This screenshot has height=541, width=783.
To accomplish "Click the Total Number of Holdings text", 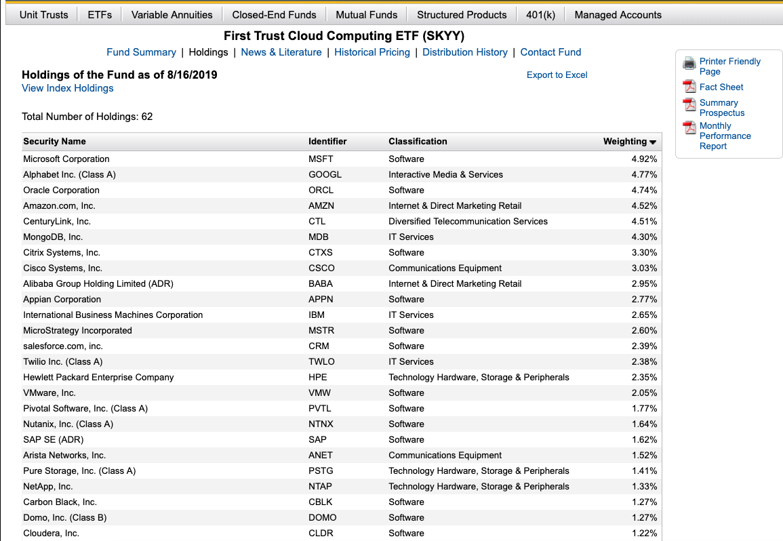I will pyautogui.click(x=87, y=117).
